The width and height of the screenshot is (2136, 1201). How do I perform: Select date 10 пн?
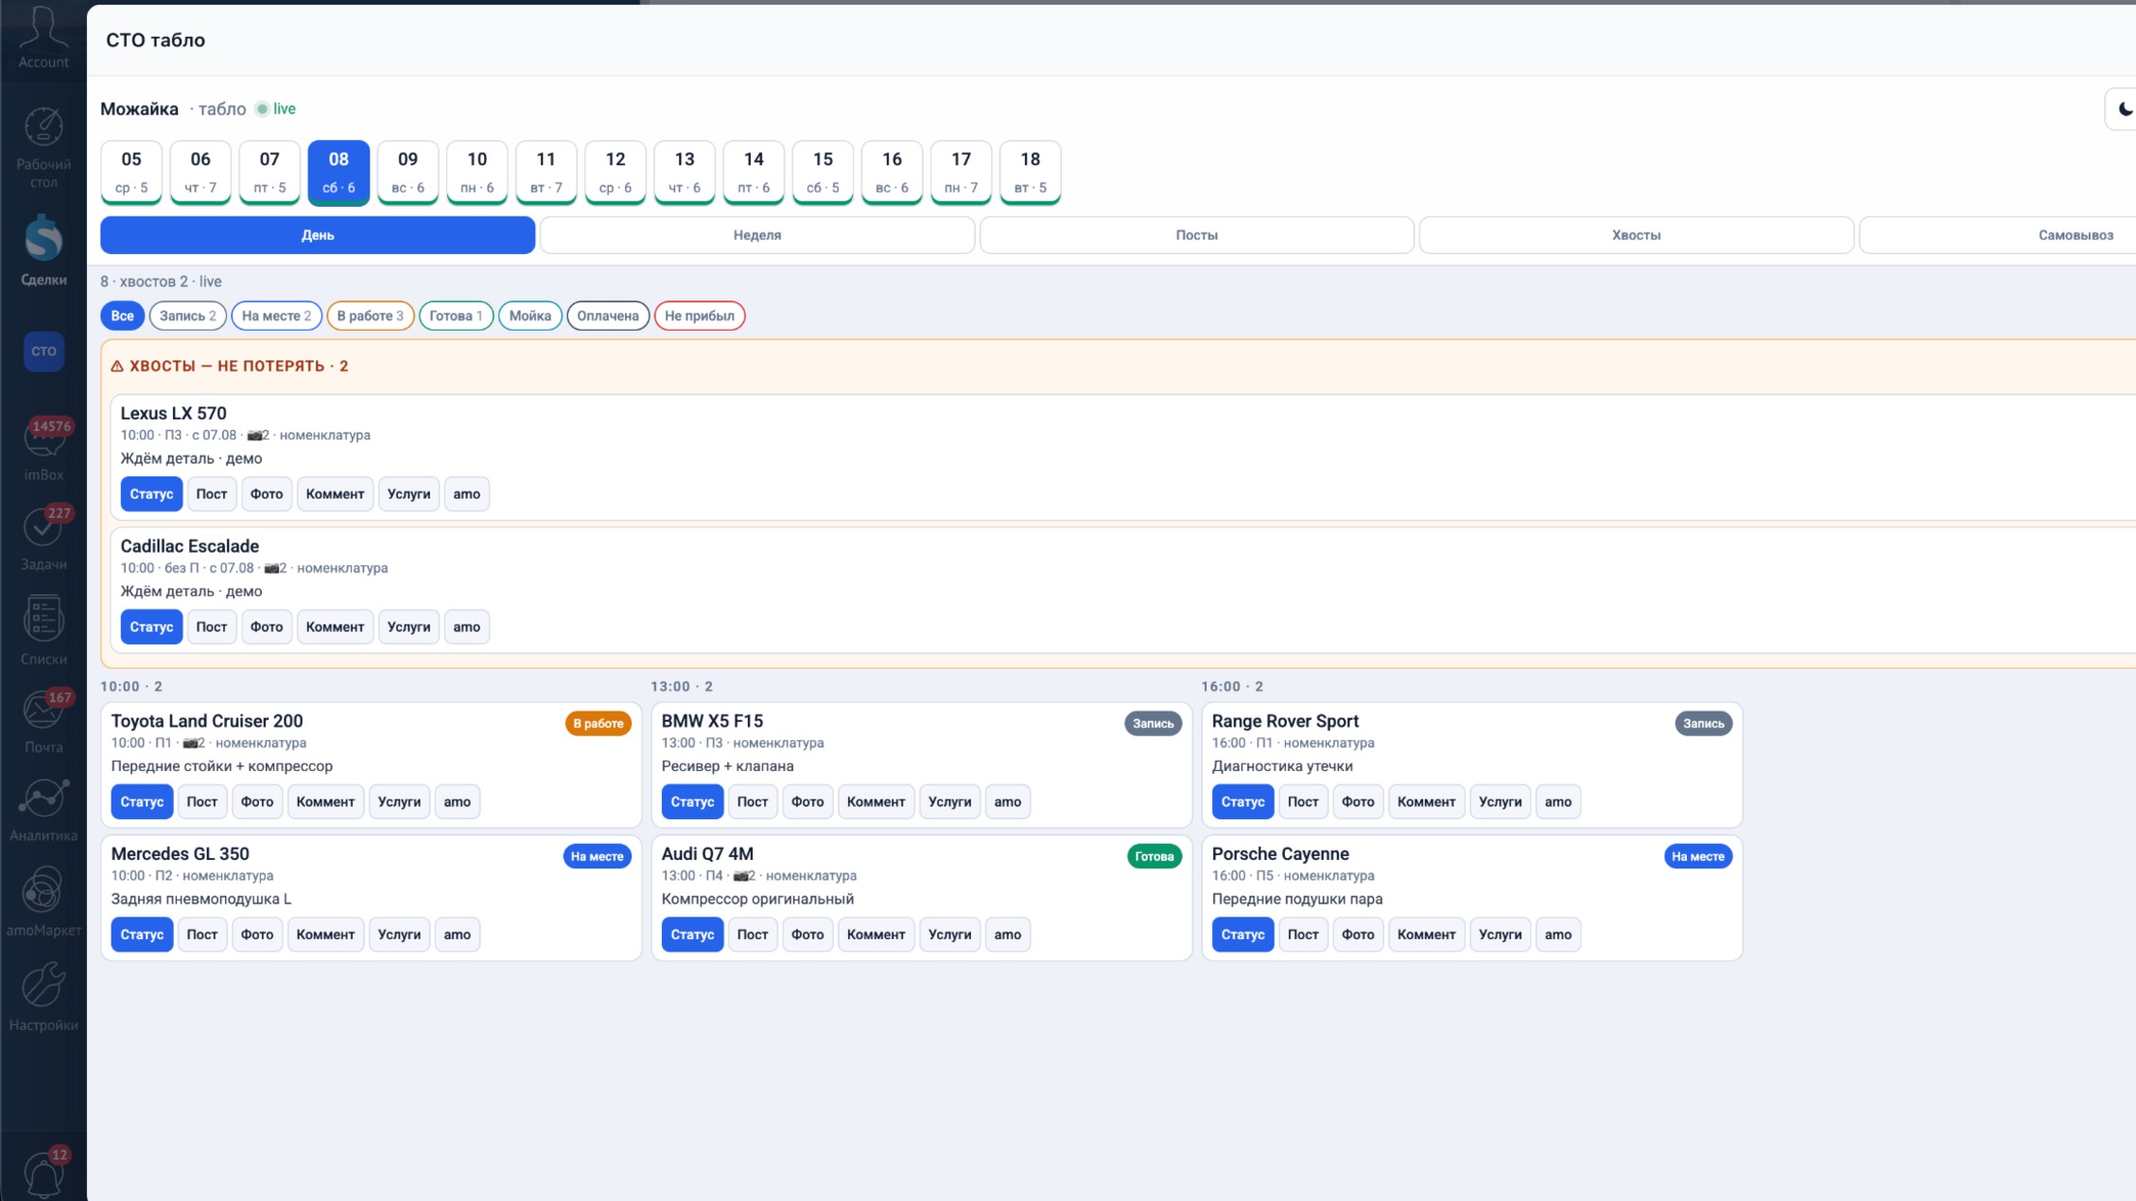477,172
